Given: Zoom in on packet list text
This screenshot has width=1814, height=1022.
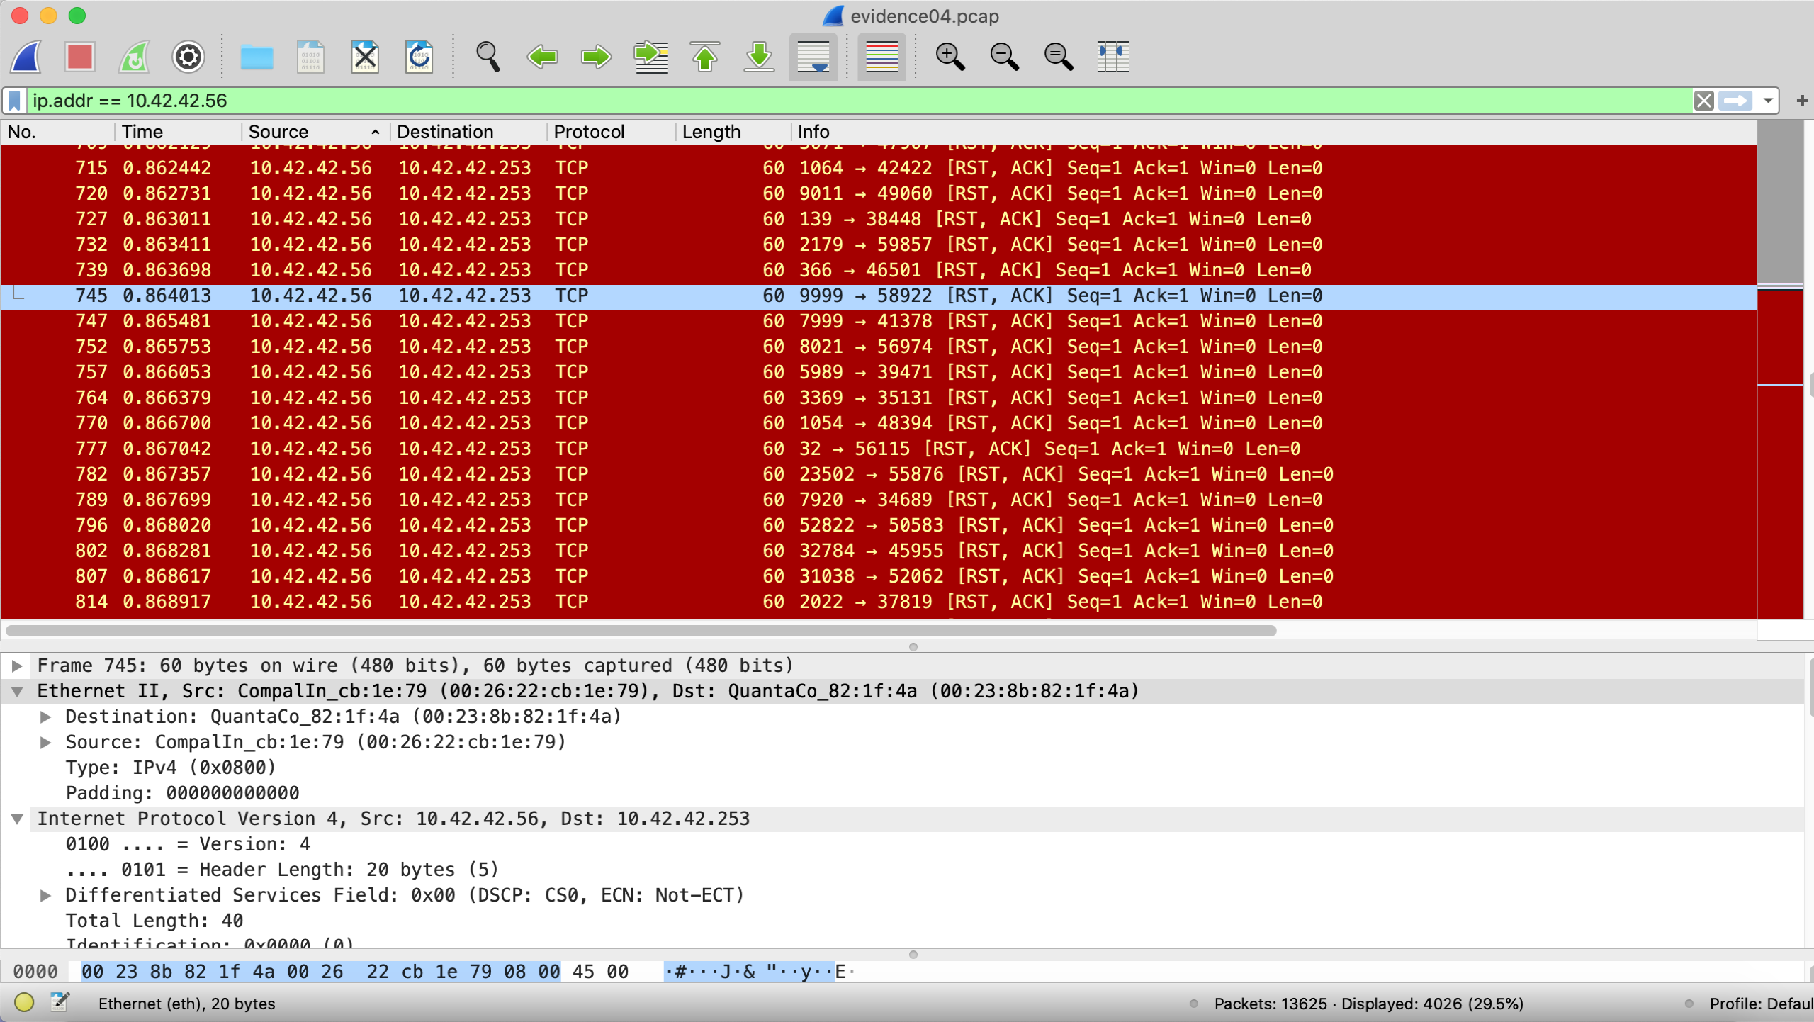Looking at the screenshot, I should coord(950,57).
